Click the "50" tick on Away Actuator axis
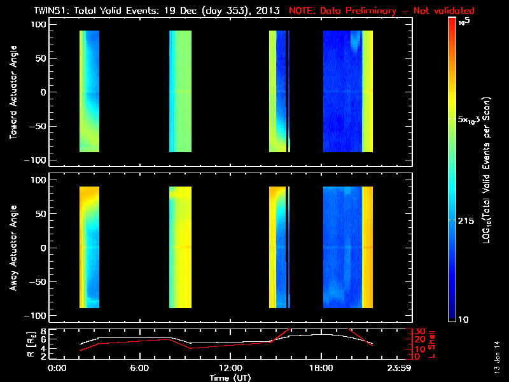This screenshot has width=509, height=382. click(41, 214)
